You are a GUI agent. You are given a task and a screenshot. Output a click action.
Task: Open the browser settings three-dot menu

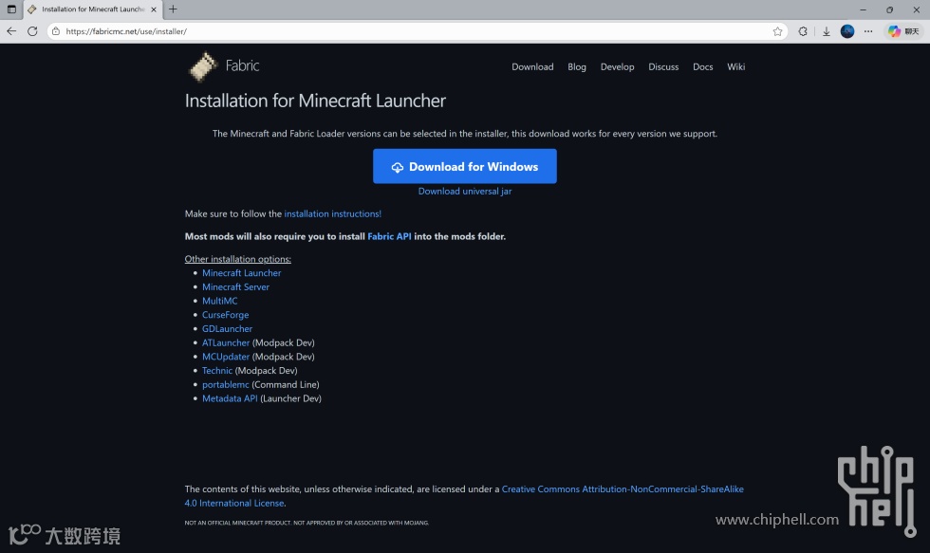(x=868, y=31)
